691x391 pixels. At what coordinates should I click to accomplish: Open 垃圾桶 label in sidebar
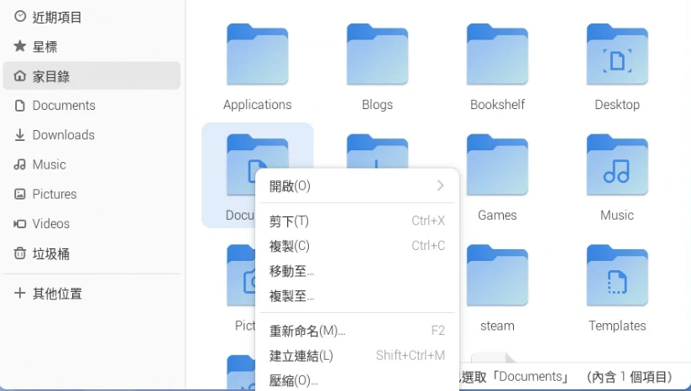click(50, 253)
